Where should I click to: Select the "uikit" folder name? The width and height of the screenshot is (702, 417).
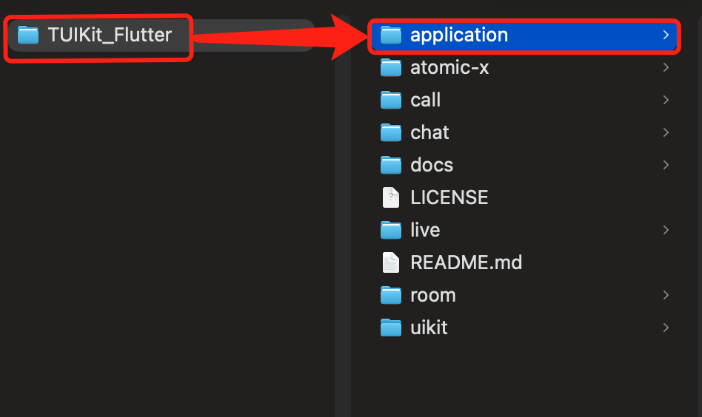429,328
